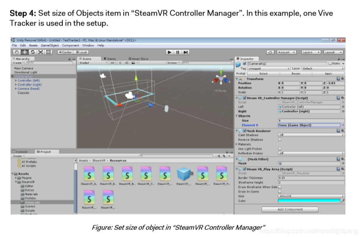The image size is (361, 238).
Task: Toggle Draw In Game checkbox
Action: point(280,192)
